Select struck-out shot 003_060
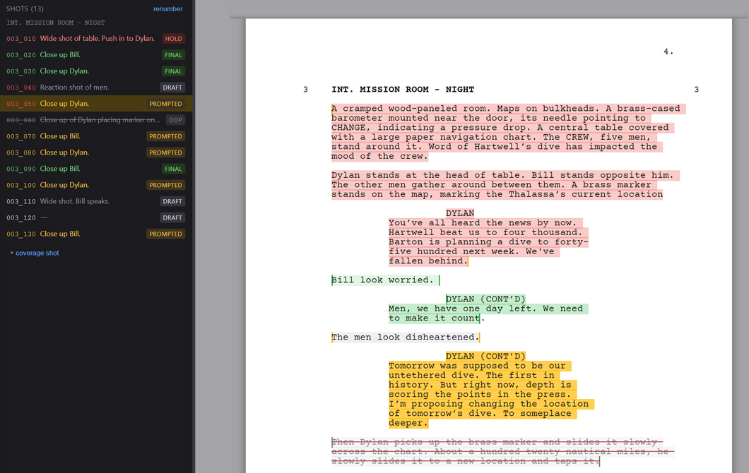The width and height of the screenshot is (749, 473). tap(95, 120)
